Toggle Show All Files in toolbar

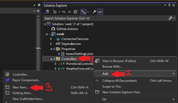coord(75,12)
